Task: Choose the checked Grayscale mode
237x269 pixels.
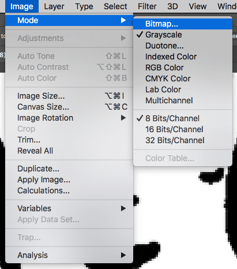Action: 183,35
